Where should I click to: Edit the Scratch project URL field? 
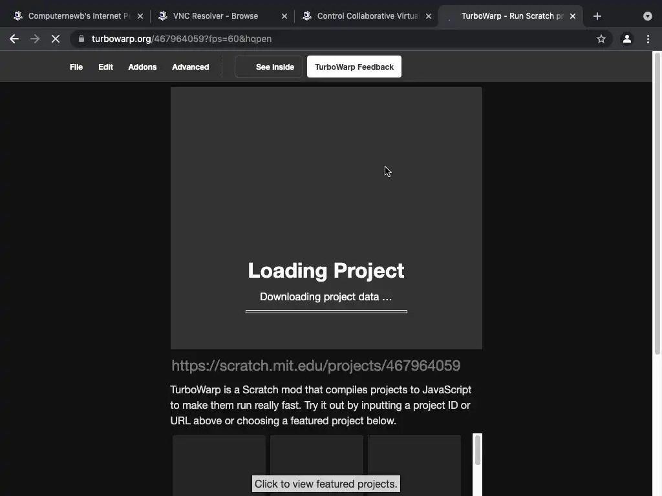tap(326, 366)
